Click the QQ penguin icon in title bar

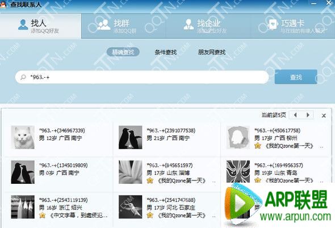[x=3, y=5]
